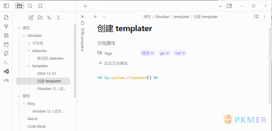This screenshot has width=272, height=131.
Task: Click the Templater ribbon icon
Action: (x=6, y=80)
